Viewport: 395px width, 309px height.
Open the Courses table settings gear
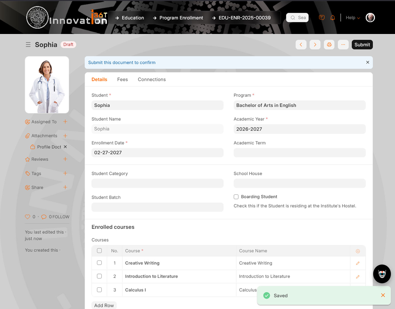(x=357, y=251)
